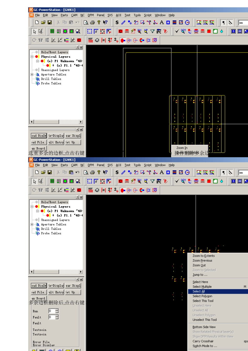Screen dimensions: 248x351
Task: Select Probe Tables row in lower tree
Action: 51,233
